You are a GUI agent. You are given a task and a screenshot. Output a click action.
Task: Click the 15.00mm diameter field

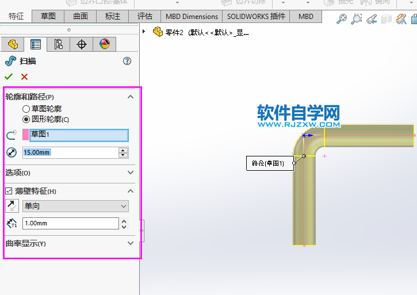coord(71,153)
